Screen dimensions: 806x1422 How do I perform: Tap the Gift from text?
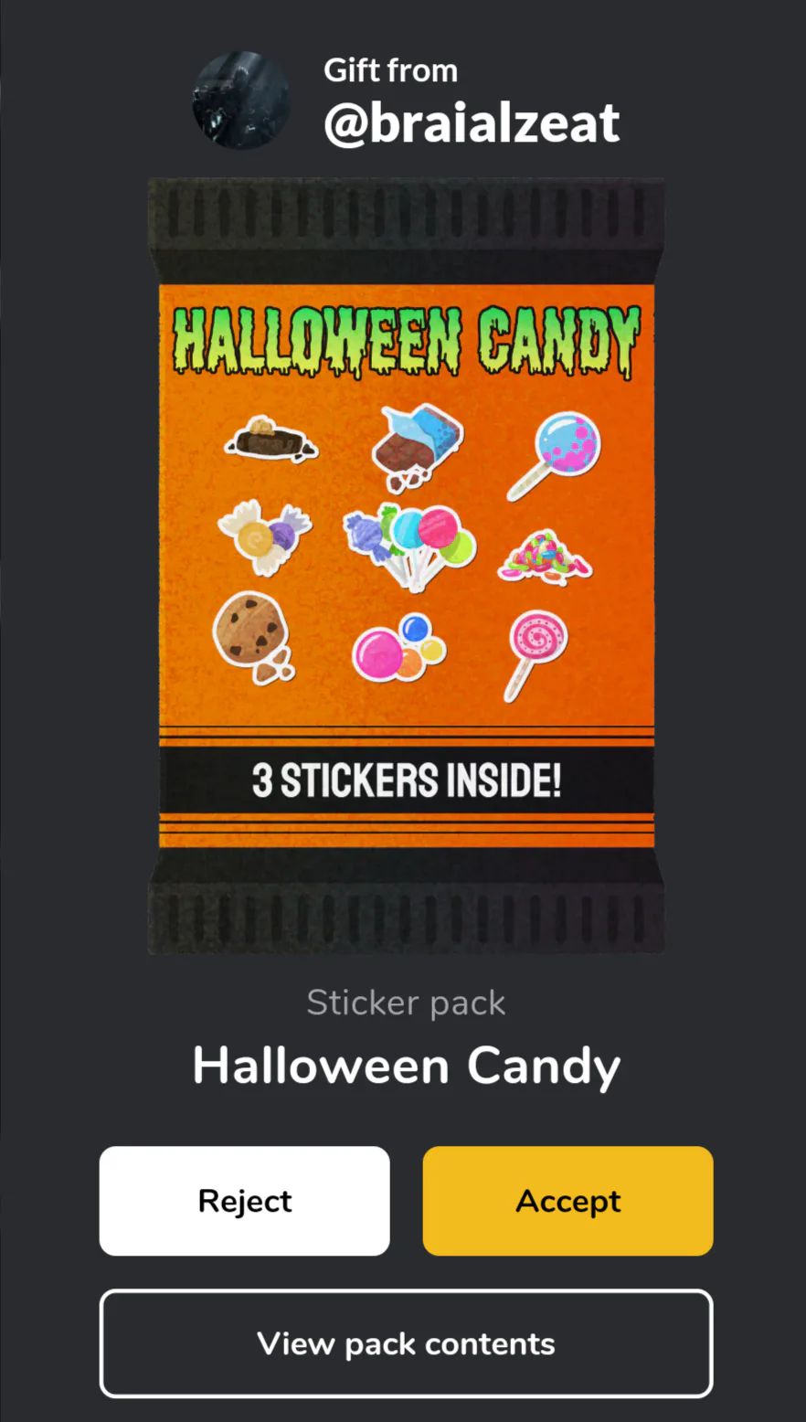[390, 70]
